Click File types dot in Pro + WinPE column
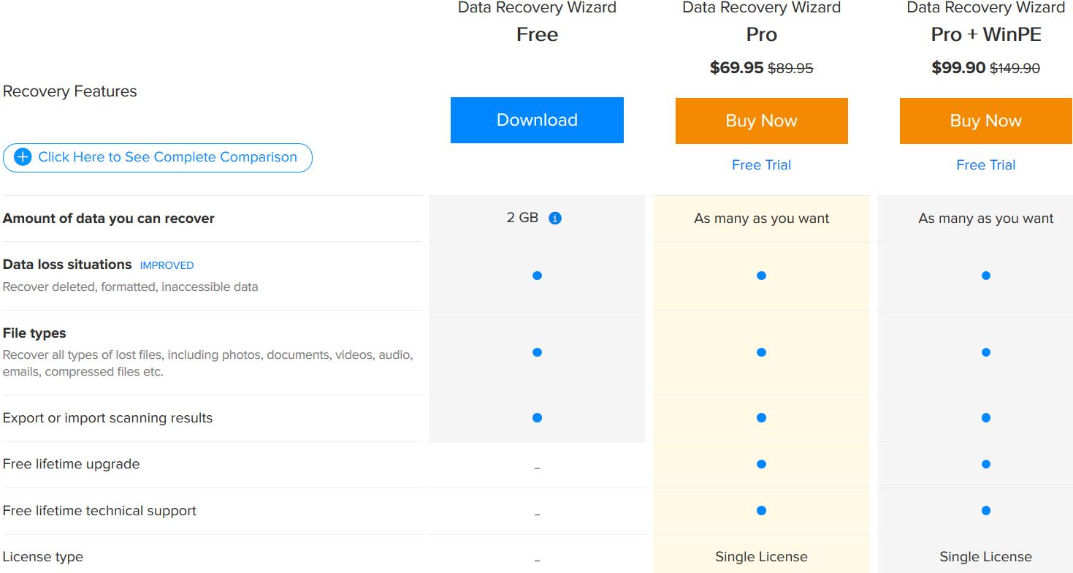Viewport: 1073px width, 573px height. point(985,352)
